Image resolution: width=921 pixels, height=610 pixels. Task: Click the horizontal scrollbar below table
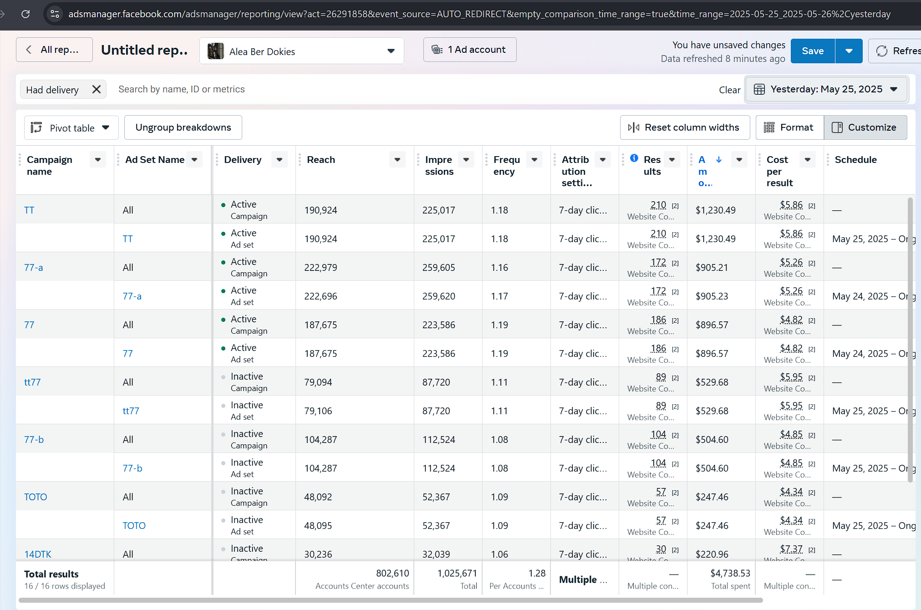[391, 600]
